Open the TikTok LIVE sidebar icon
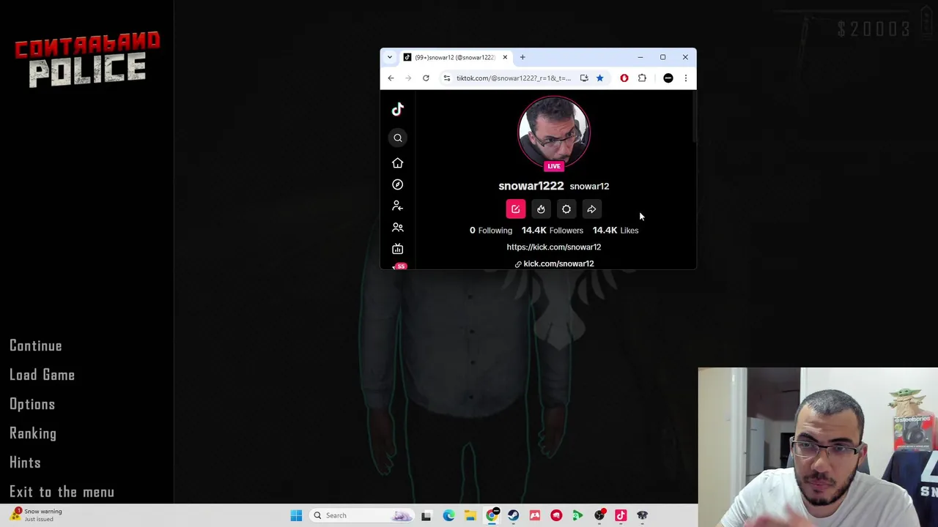The image size is (938, 527). [x=397, y=249]
